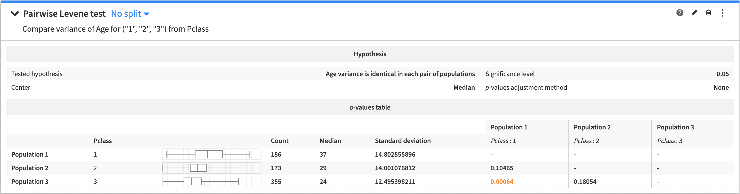Click the pencil edit icon
740x194 pixels.
click(x=694, y=13)
